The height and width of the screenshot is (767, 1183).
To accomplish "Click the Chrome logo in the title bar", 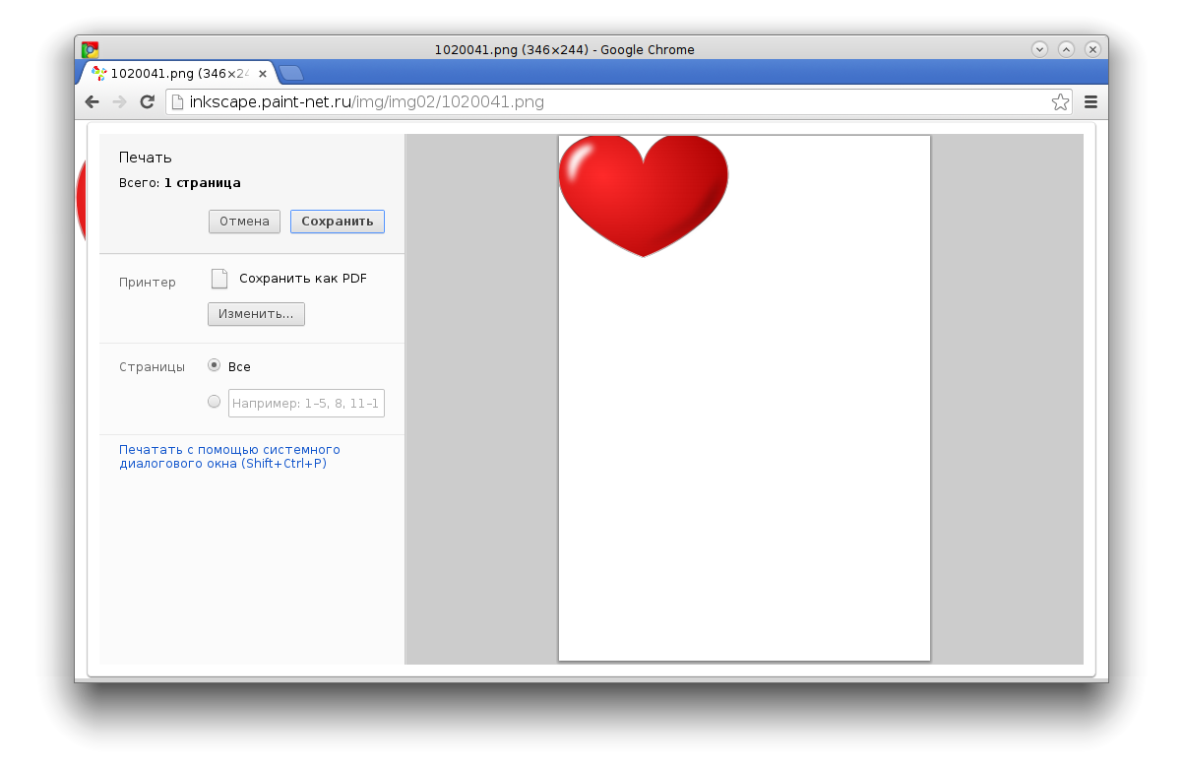I will click(x=90, y=48).
